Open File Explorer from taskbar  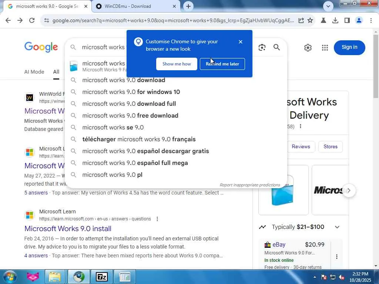tap(55, 277)
